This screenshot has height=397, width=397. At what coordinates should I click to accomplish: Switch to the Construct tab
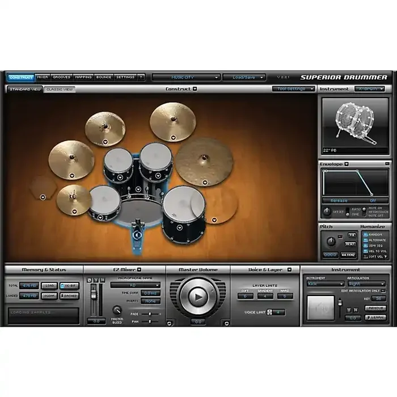click(x=21, y=77)
